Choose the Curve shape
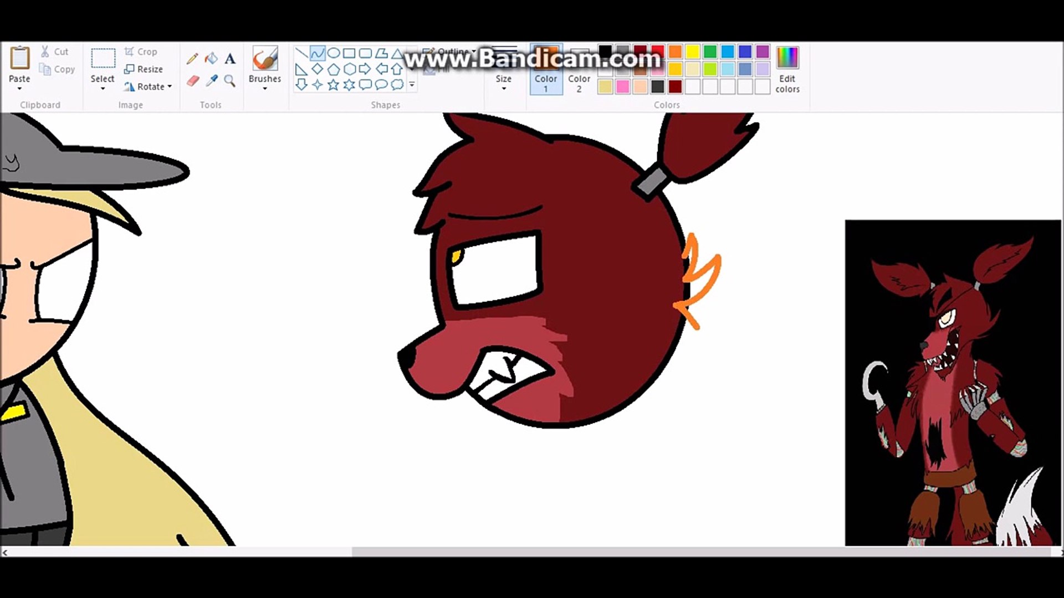Viewport: 1064px width, 598px height. 318,53
